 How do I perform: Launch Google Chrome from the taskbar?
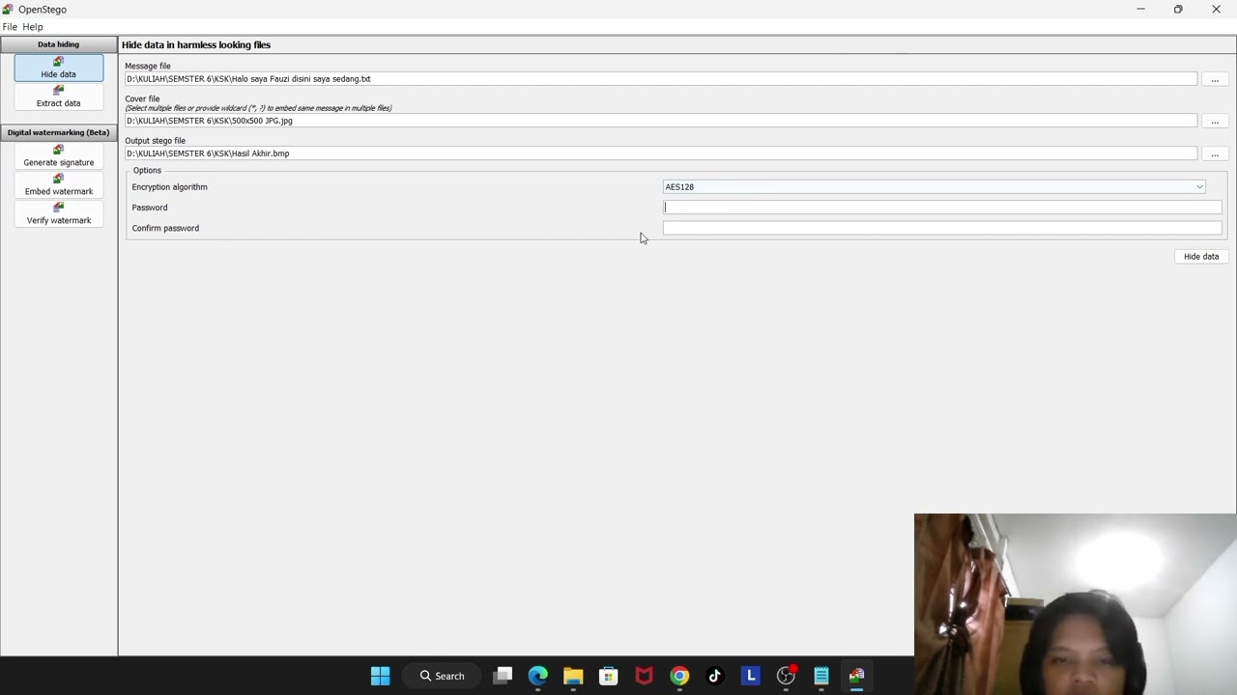679,676
